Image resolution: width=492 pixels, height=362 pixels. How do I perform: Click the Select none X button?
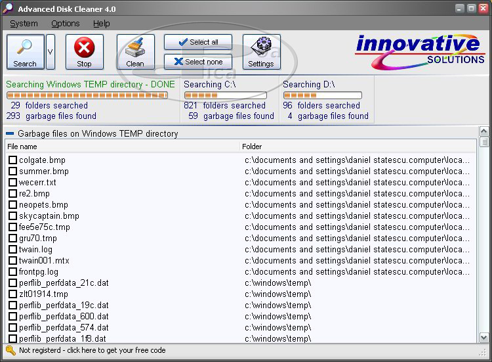(x=197, y=62)
